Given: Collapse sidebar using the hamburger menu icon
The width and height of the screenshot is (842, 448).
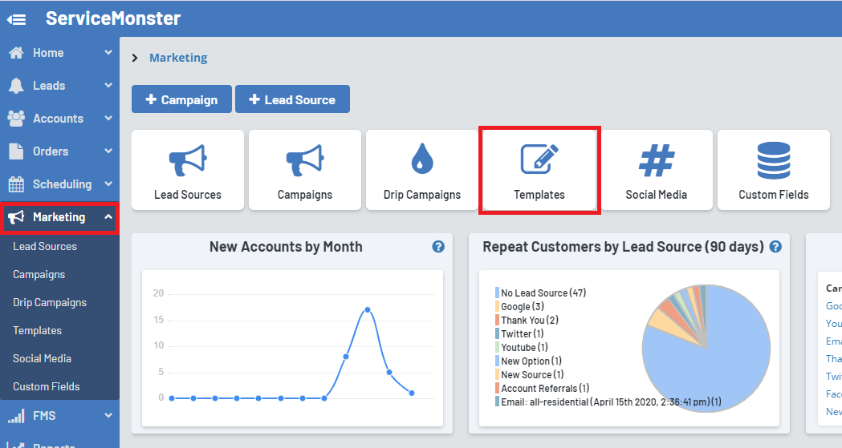Looking at the screenshot, I should click(x=16, y=19).
